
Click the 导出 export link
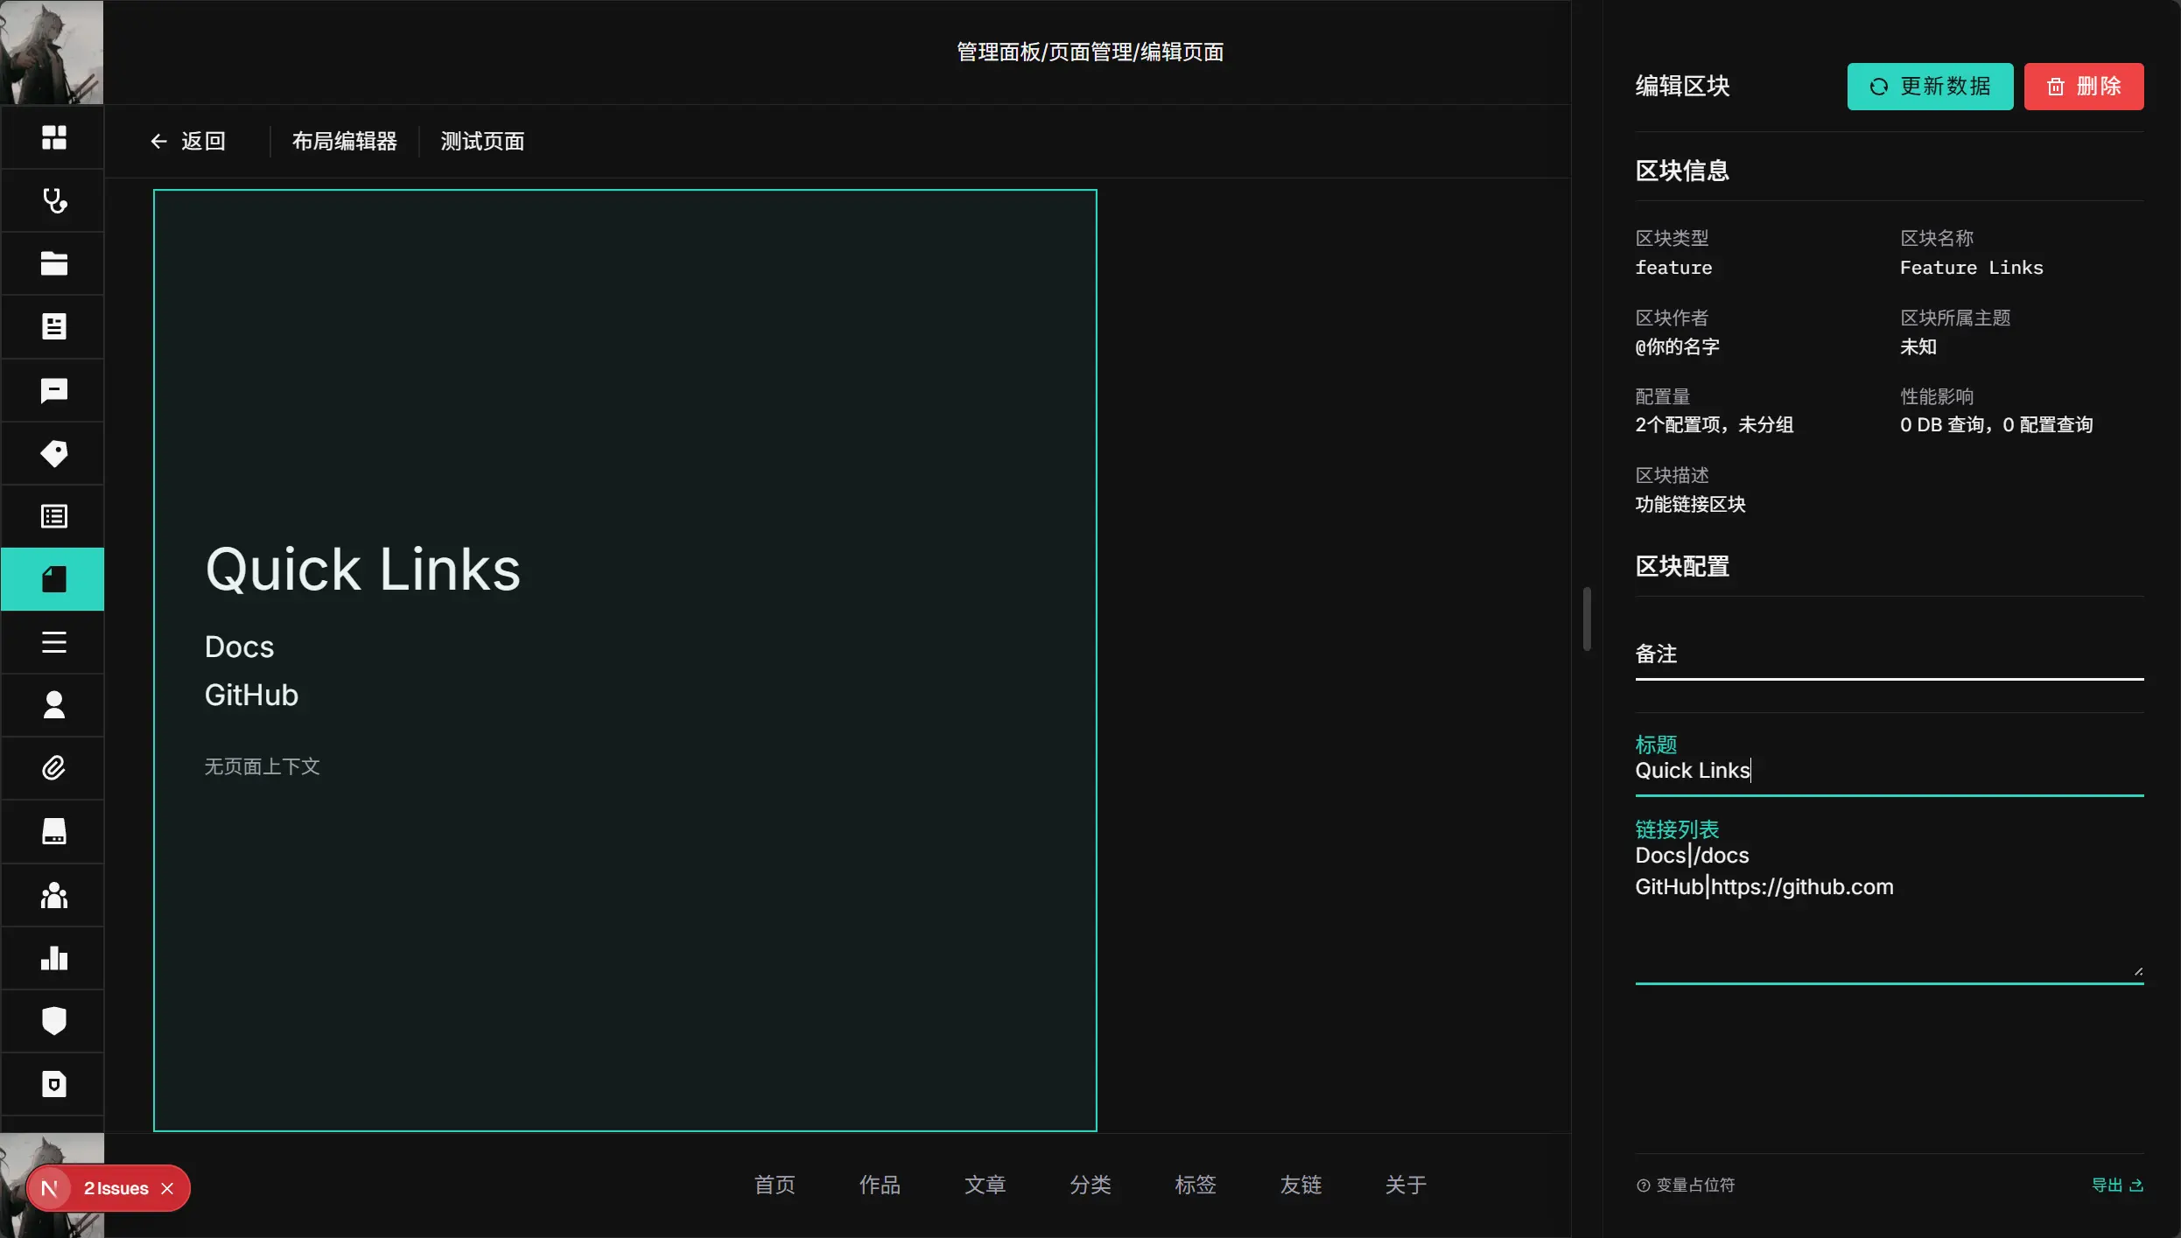pos(2116,1185)
